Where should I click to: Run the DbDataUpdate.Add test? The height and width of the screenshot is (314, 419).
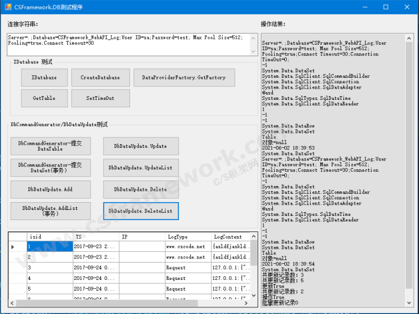coord(50,189)
